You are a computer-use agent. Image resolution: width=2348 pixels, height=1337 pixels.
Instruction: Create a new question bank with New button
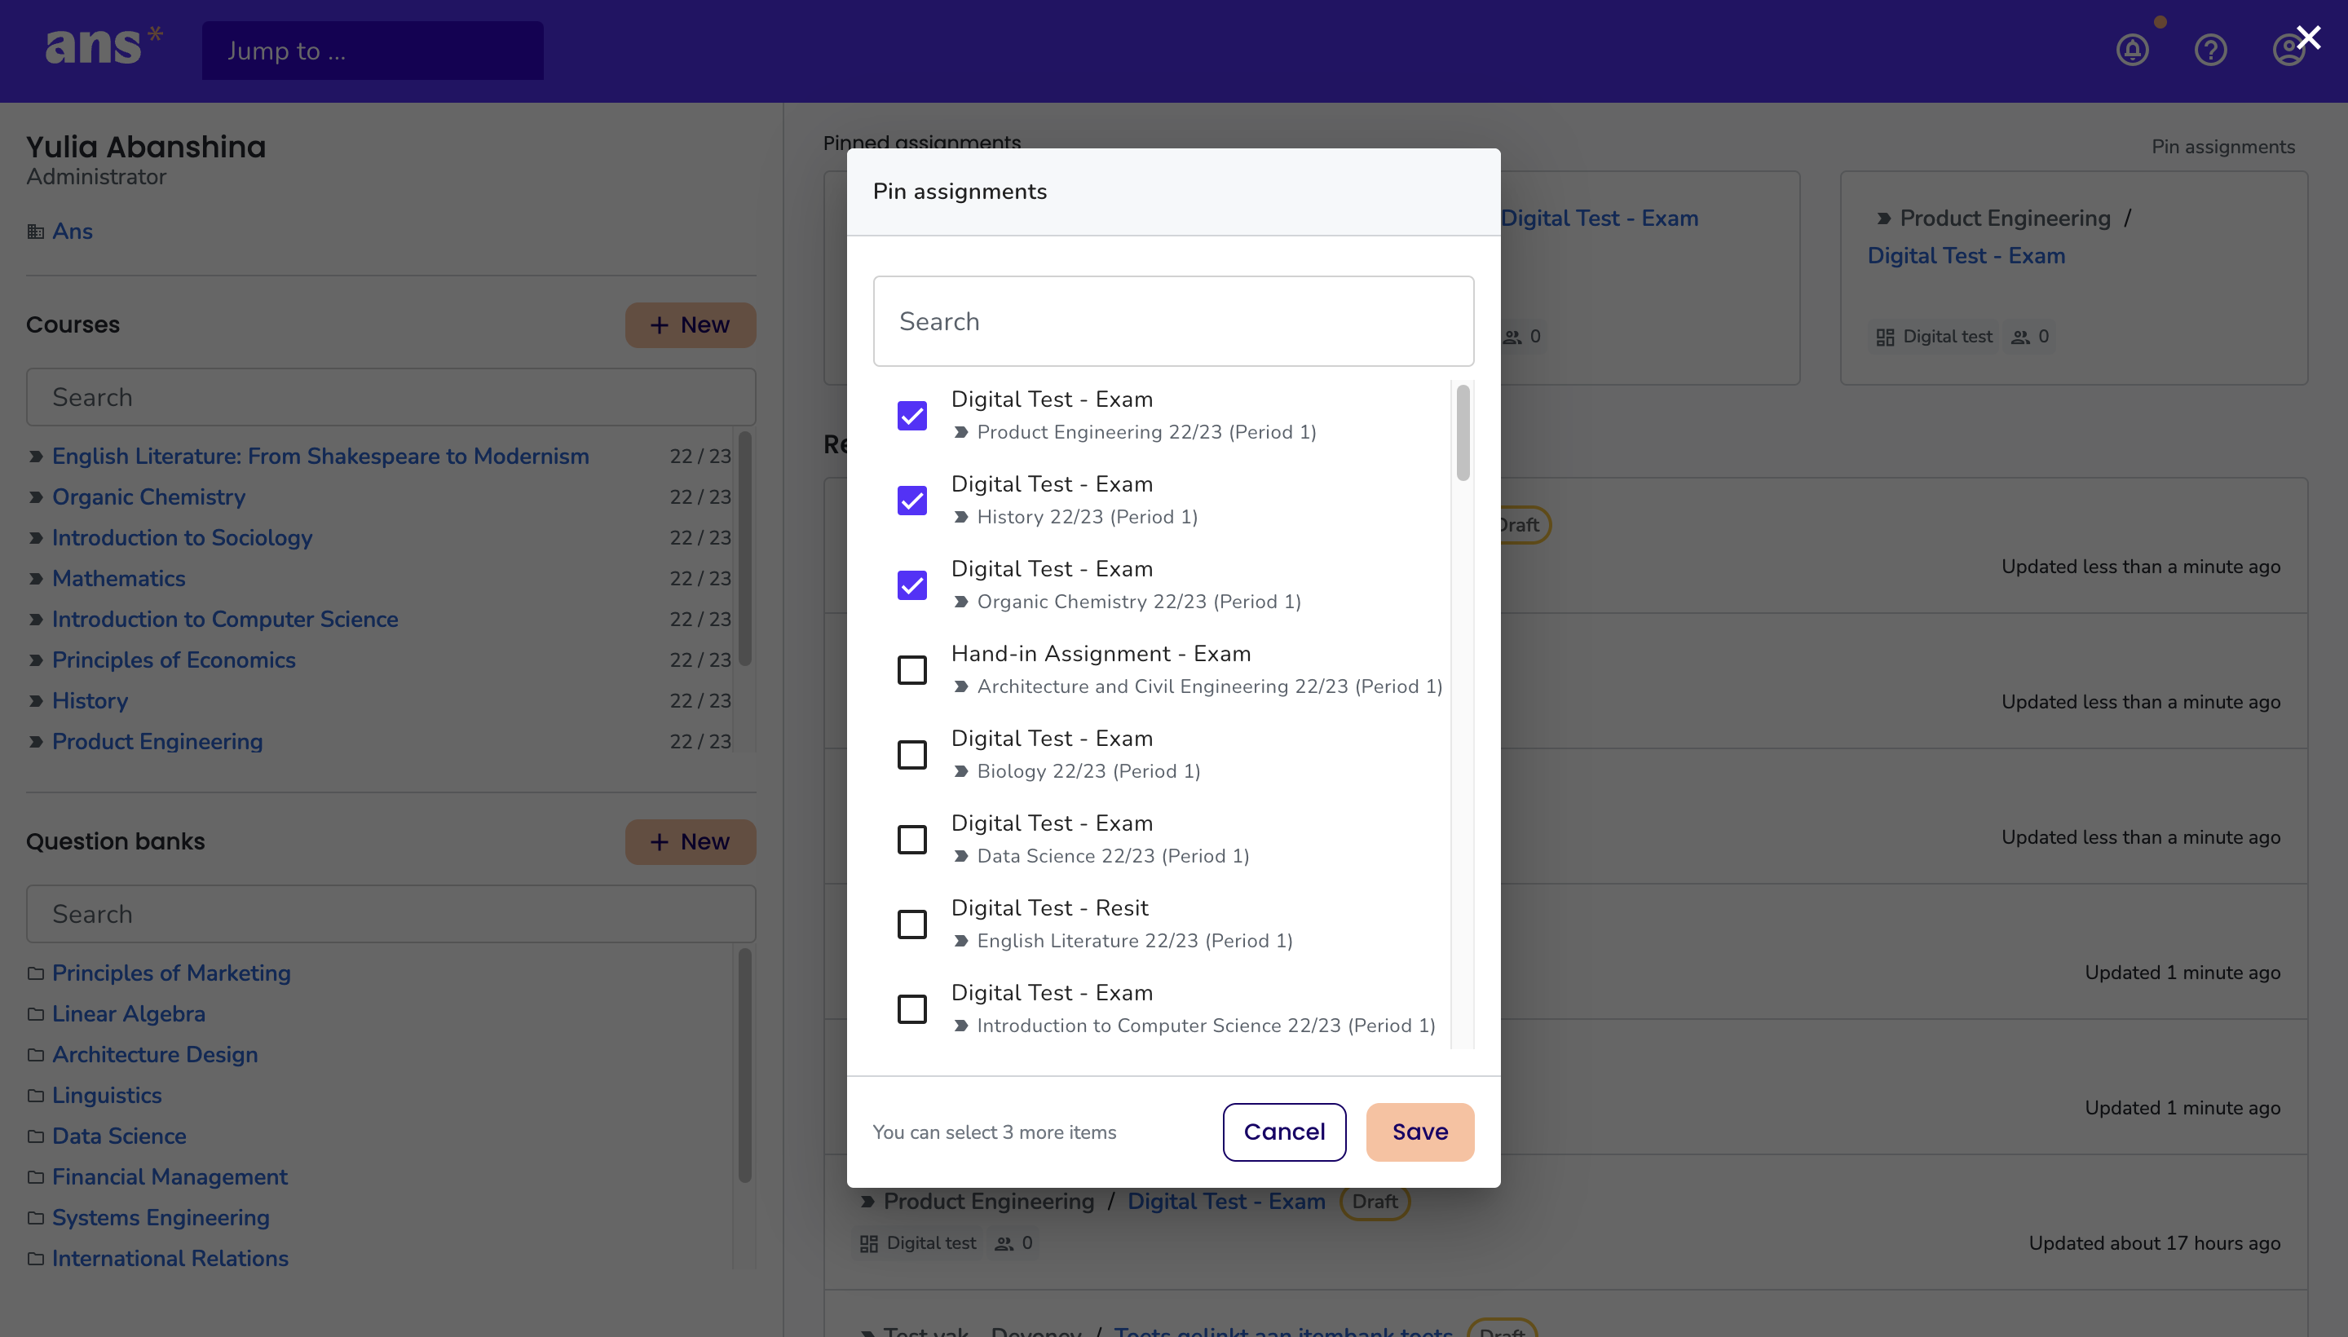point(691,842)
